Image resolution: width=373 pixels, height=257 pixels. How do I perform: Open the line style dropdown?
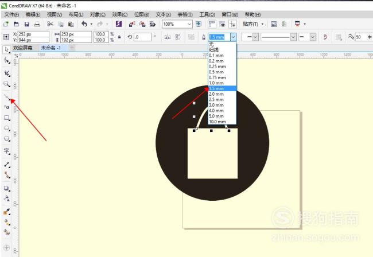click(293, 37)
